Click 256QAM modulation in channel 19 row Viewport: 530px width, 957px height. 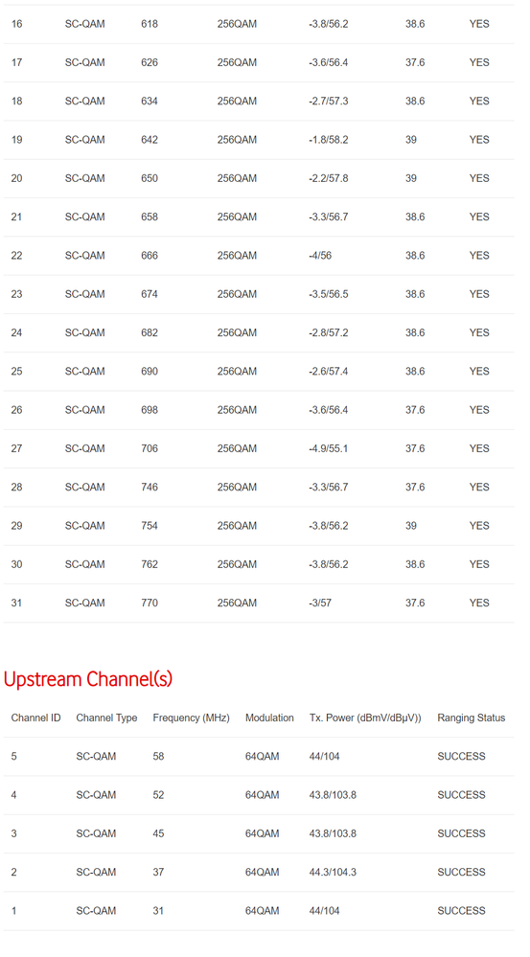pyautogui.click(x=237, y=140)
